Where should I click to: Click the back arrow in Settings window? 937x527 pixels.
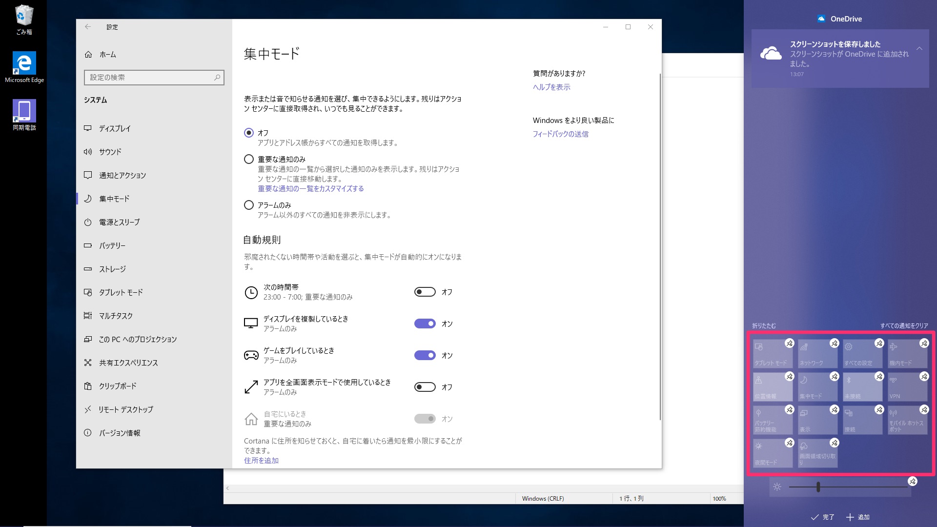(x=88, y=27)
